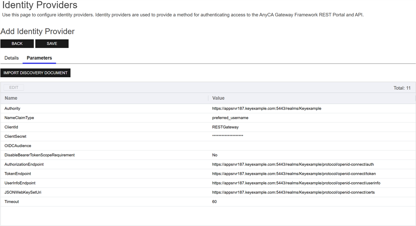This screenshot has width=416, height=226.
Task: Click the masked ClientSecret value
Action: point(228,136)
